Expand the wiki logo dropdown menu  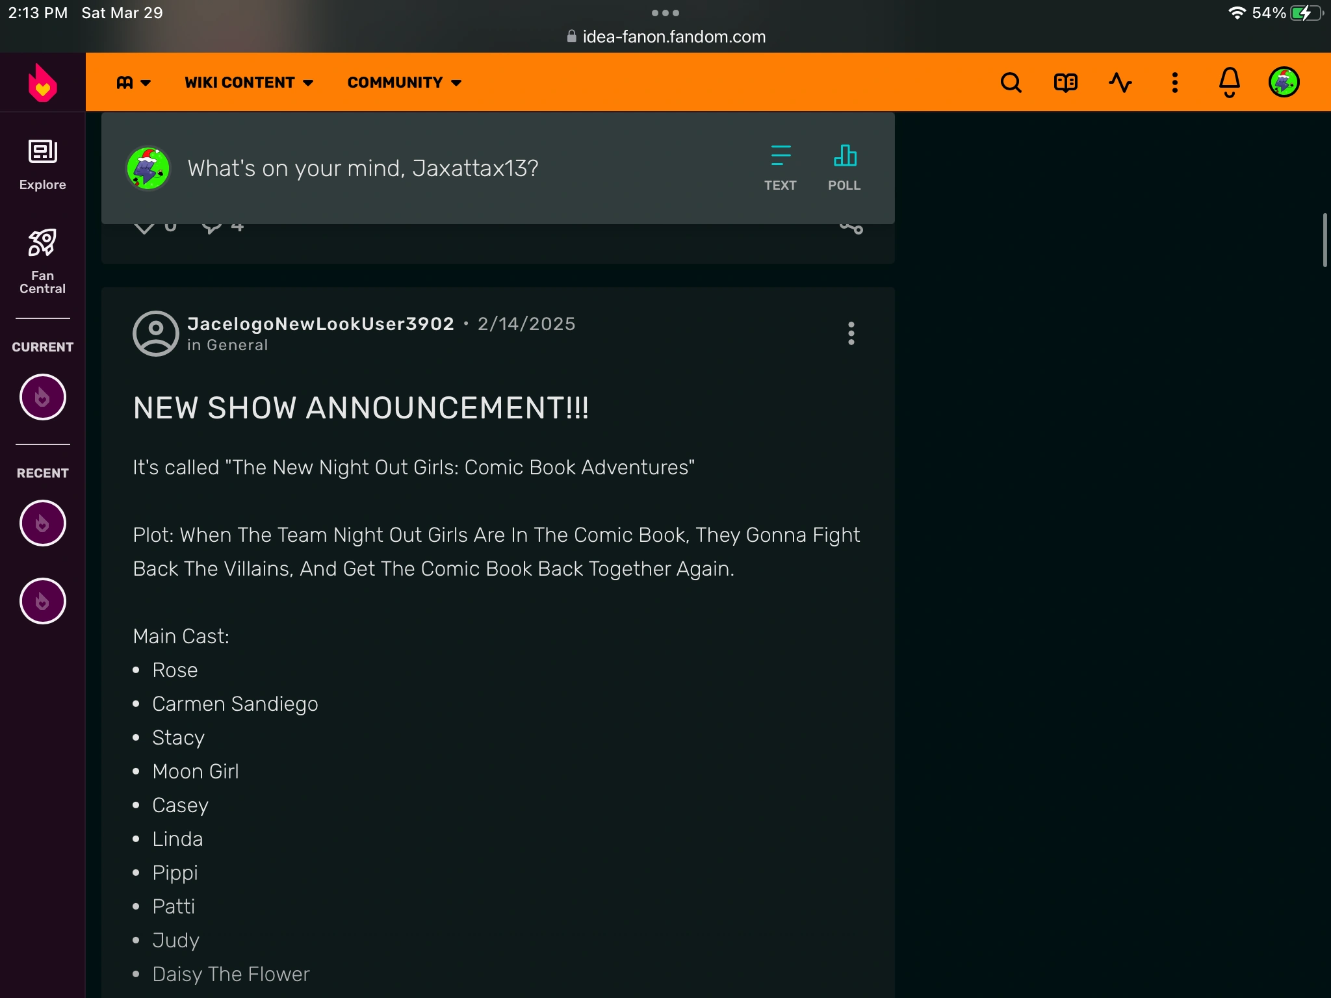tap(133, 83)
